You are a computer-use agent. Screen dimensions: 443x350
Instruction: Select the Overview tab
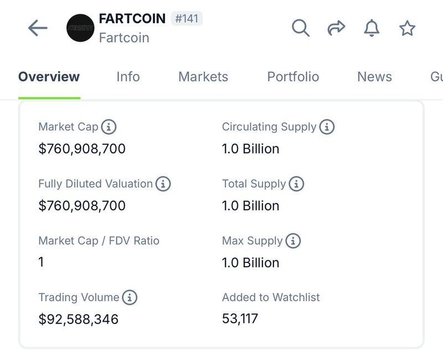[x=49, y=77]
